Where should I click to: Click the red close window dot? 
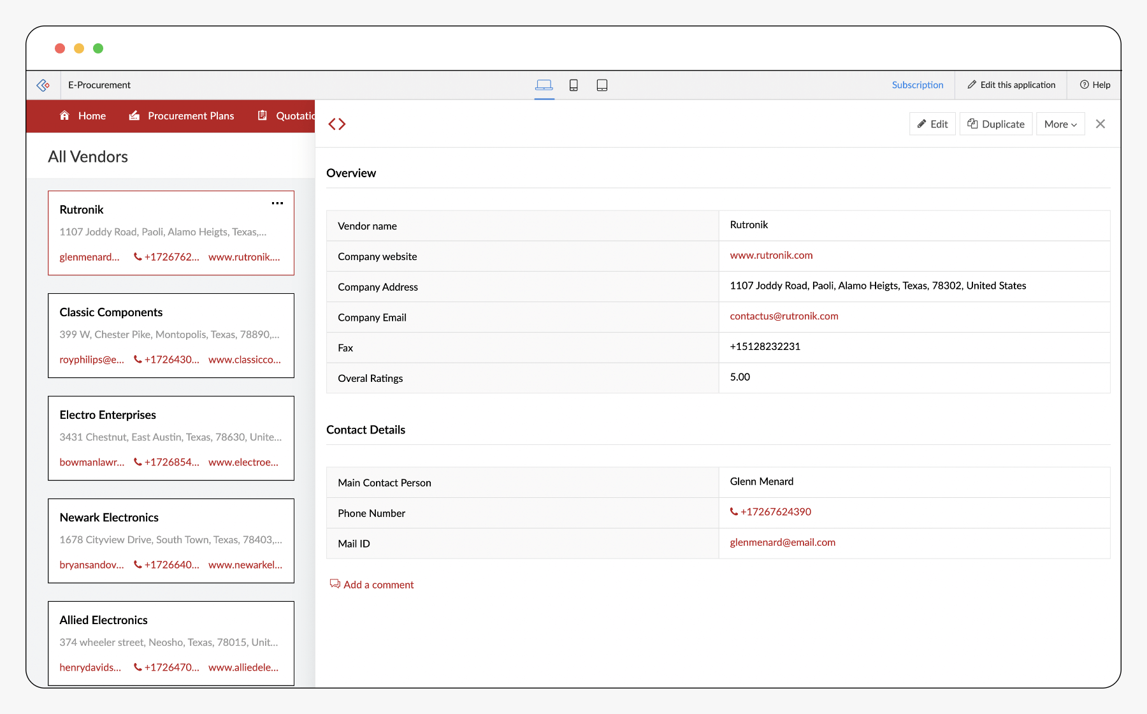(60, 48)
